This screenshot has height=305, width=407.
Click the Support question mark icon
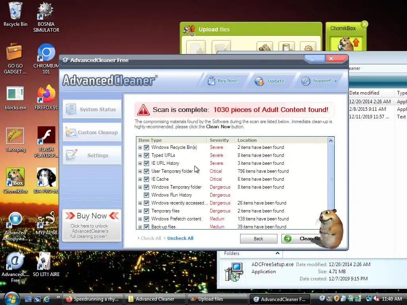306,81
